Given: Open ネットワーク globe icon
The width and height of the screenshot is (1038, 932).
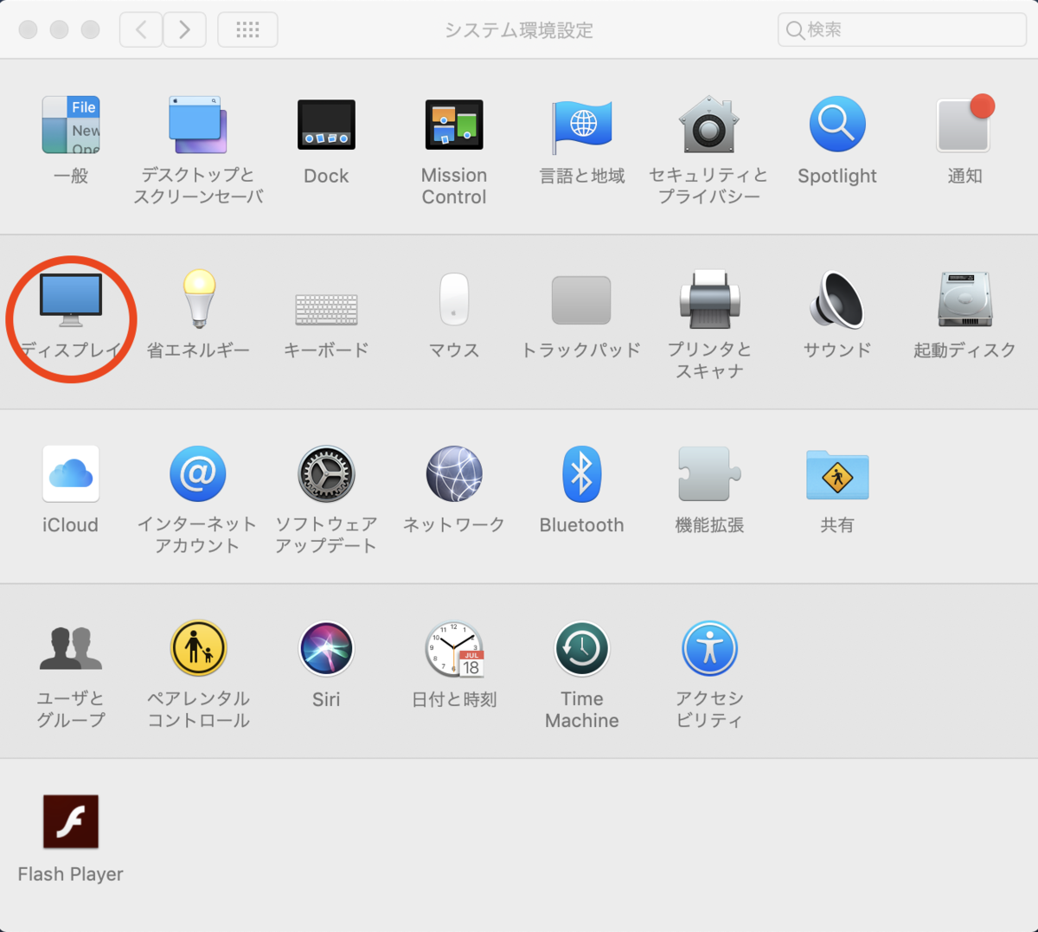Looking at the screenshot, I should coord(454,474).
